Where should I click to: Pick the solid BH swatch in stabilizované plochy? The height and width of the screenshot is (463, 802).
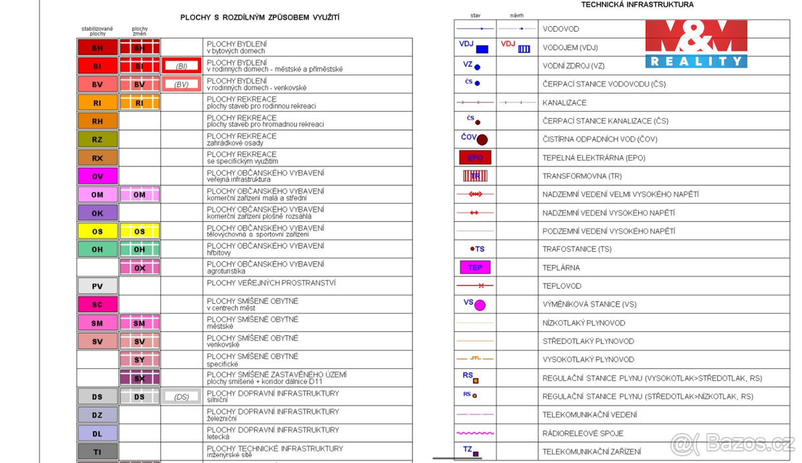click(98, 47)
